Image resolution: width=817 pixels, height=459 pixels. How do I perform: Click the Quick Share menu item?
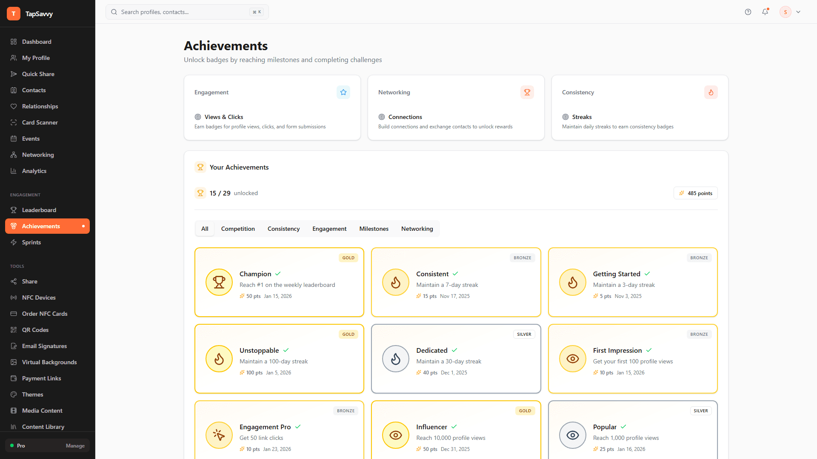coord(38,74)
